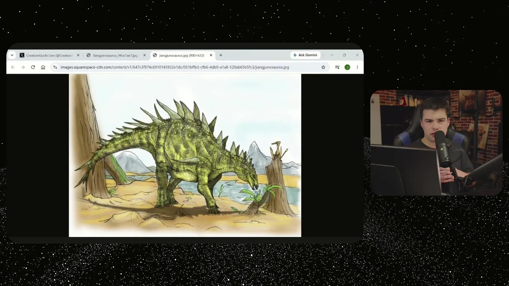Open the Chrome three-dot menu
The width and height of the screenshot is (509, 286).
click(357, 67)
